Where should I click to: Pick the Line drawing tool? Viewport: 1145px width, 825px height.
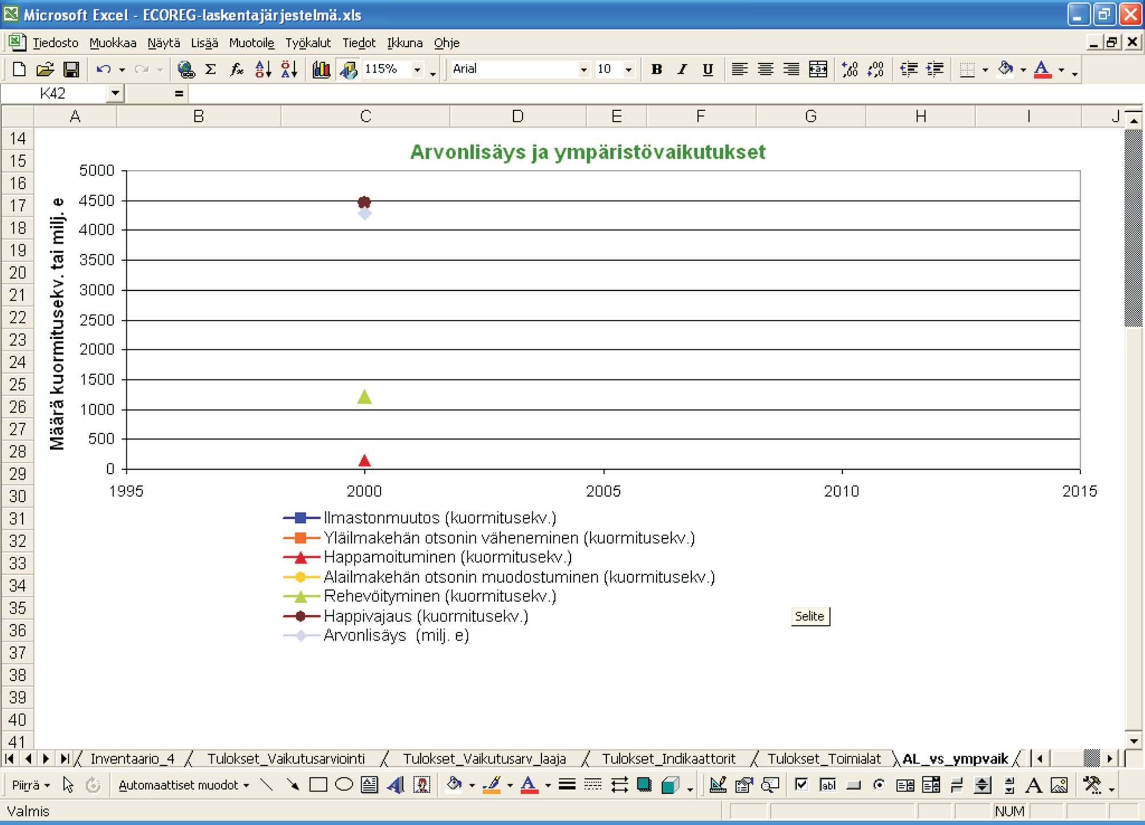click(266, 785)
